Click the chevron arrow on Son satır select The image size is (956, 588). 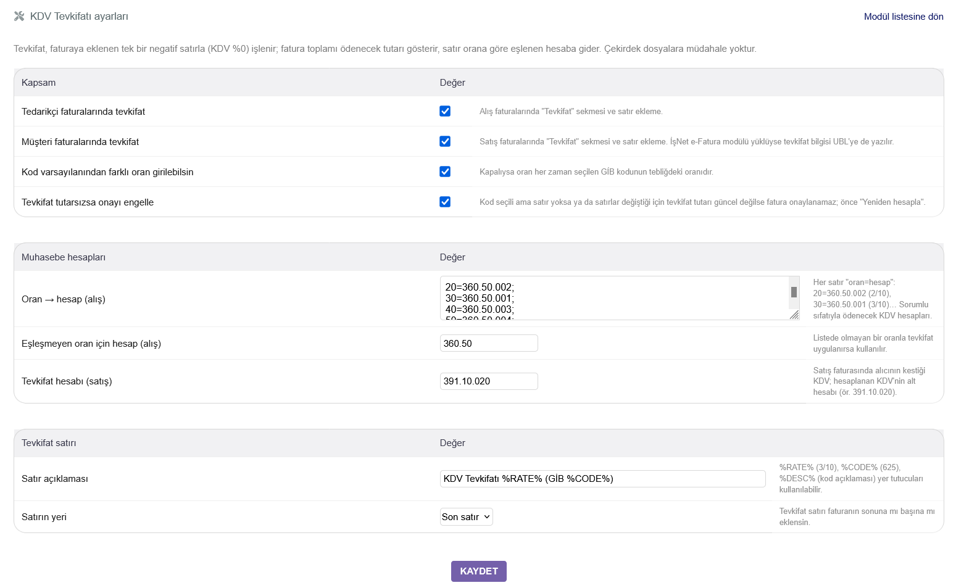tap(486, 517)
